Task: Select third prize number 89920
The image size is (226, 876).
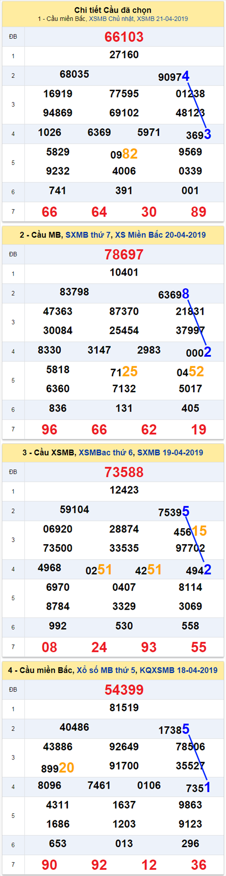Action: [57, 768]
